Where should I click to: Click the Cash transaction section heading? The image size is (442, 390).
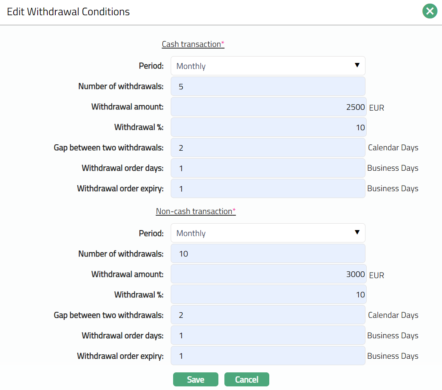coord(192,44)
